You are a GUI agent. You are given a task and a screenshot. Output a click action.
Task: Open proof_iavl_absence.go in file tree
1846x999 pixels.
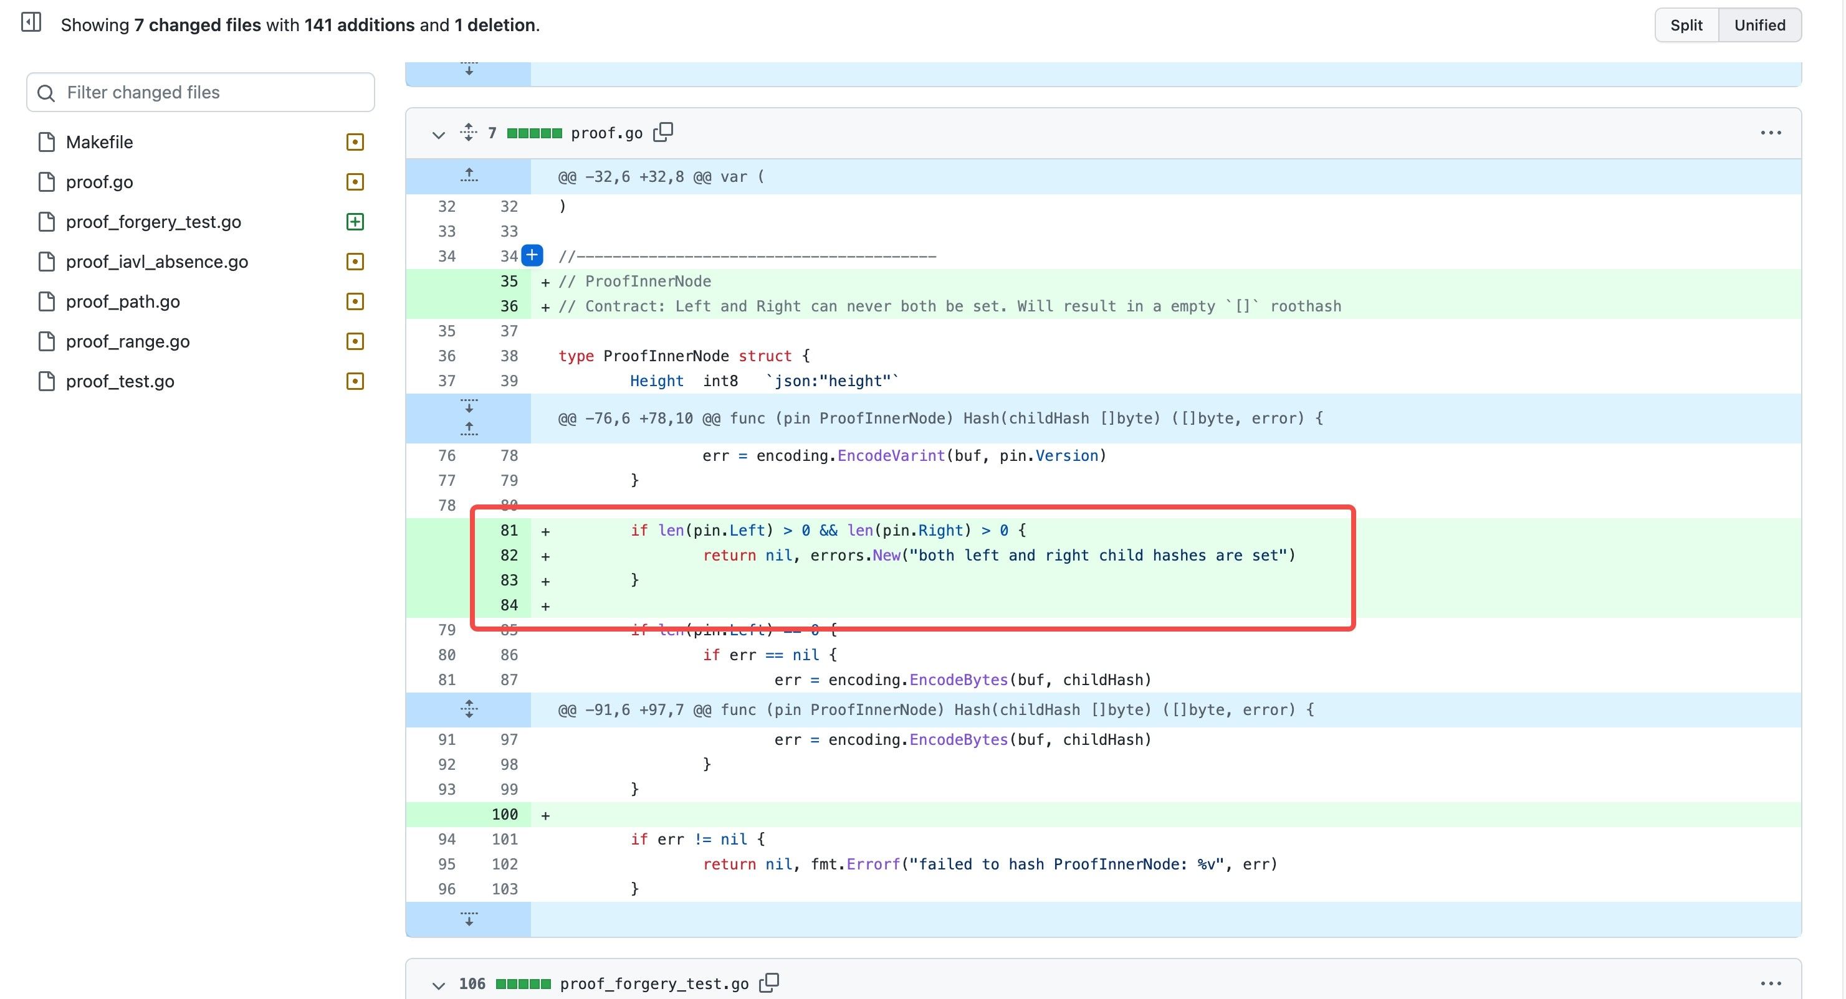156,262
